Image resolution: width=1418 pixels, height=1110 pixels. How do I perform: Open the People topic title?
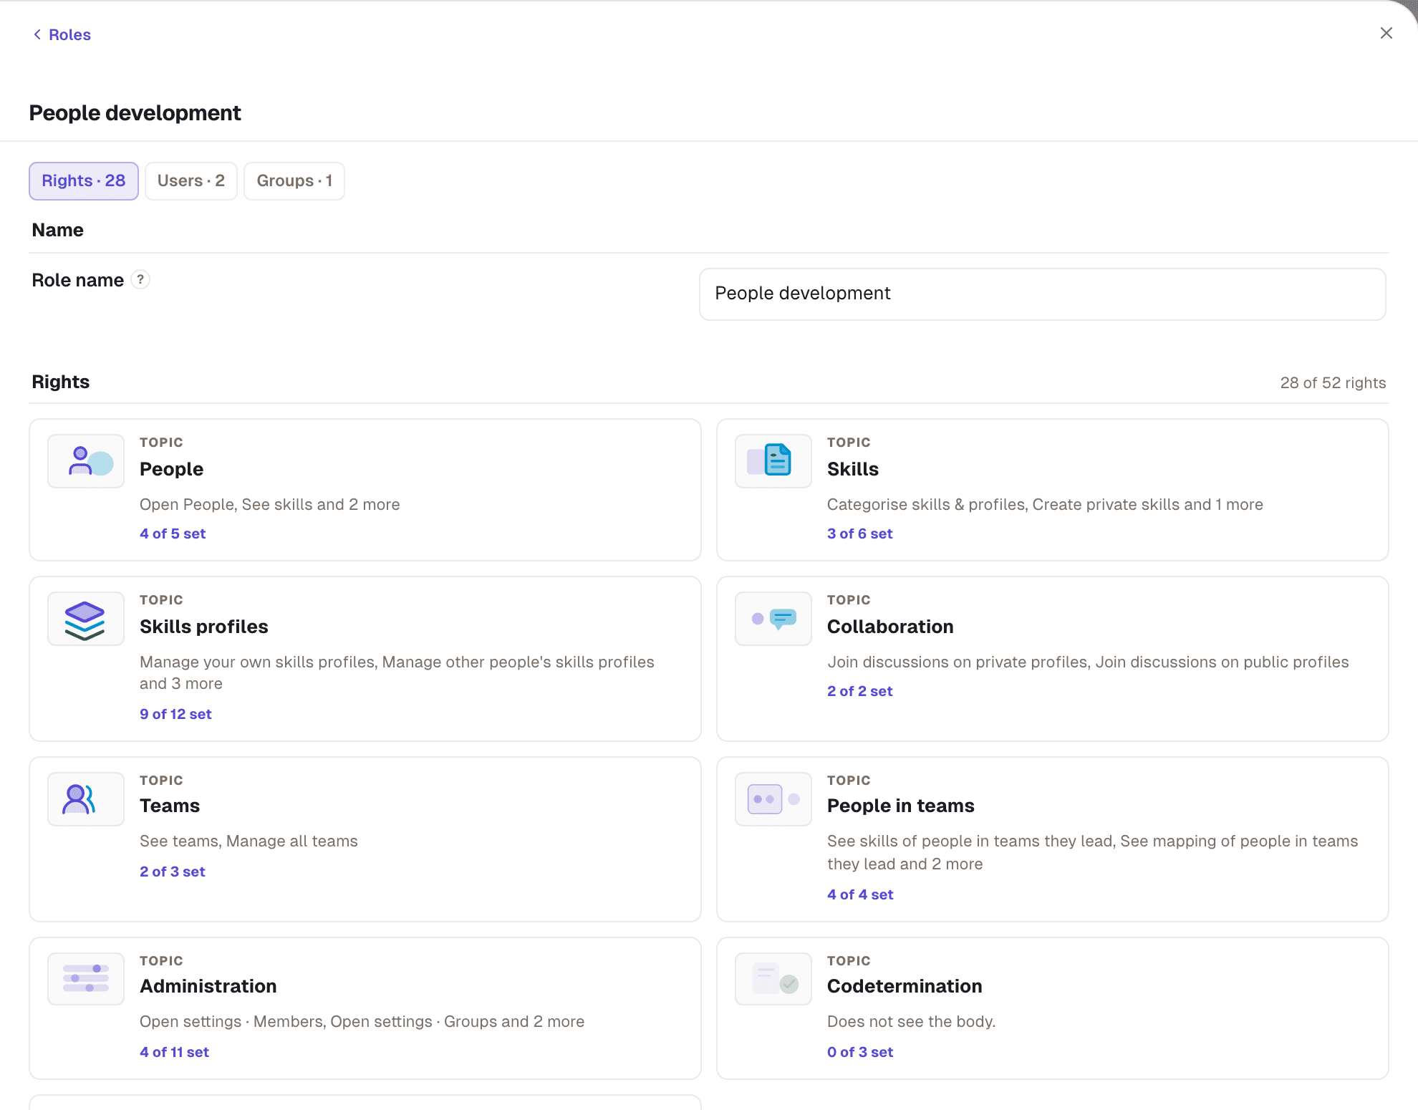coord(171,469)
